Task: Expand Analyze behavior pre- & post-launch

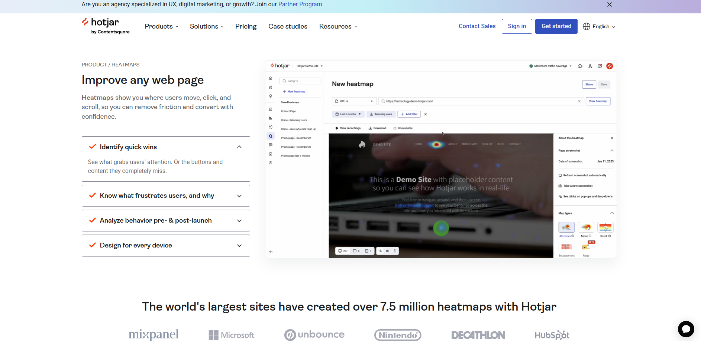Action: [x=166, y=220]
